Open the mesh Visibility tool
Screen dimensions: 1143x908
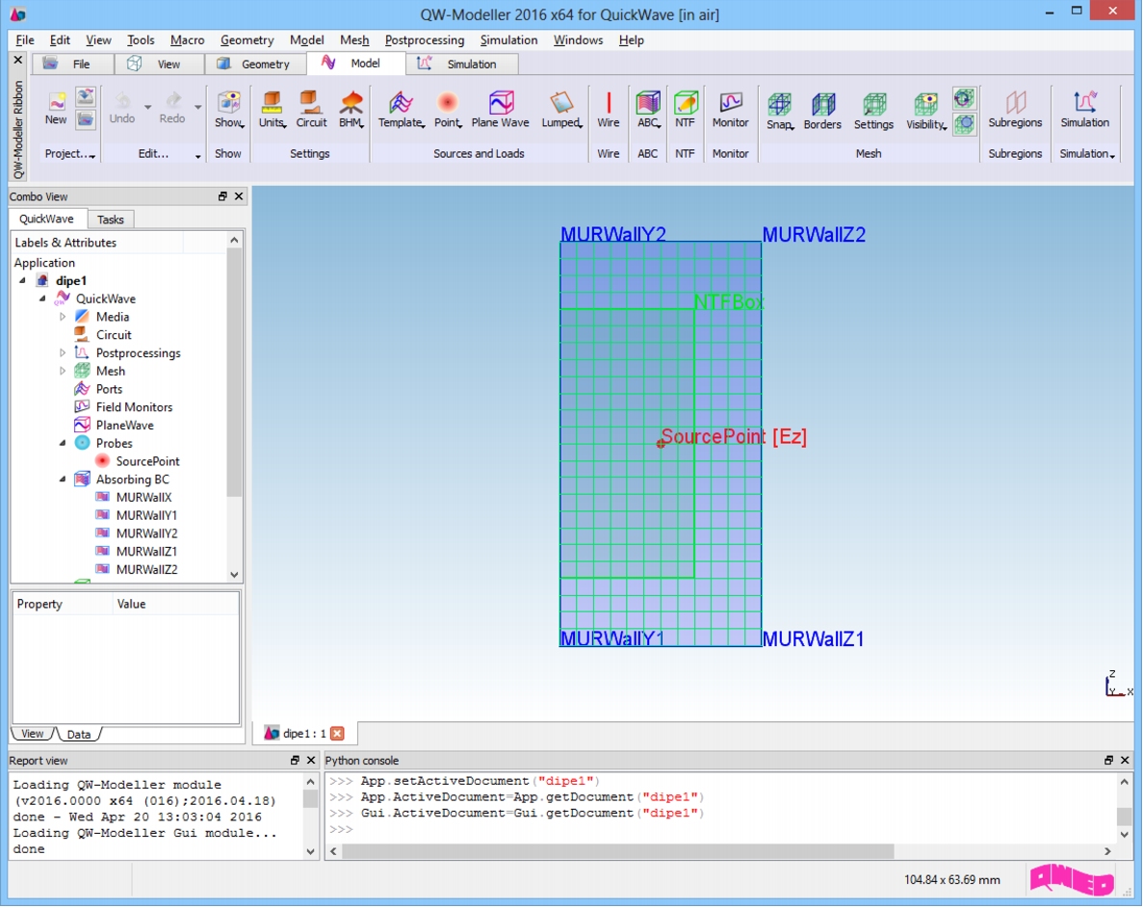pyautogui.click(x=925, y=111)
